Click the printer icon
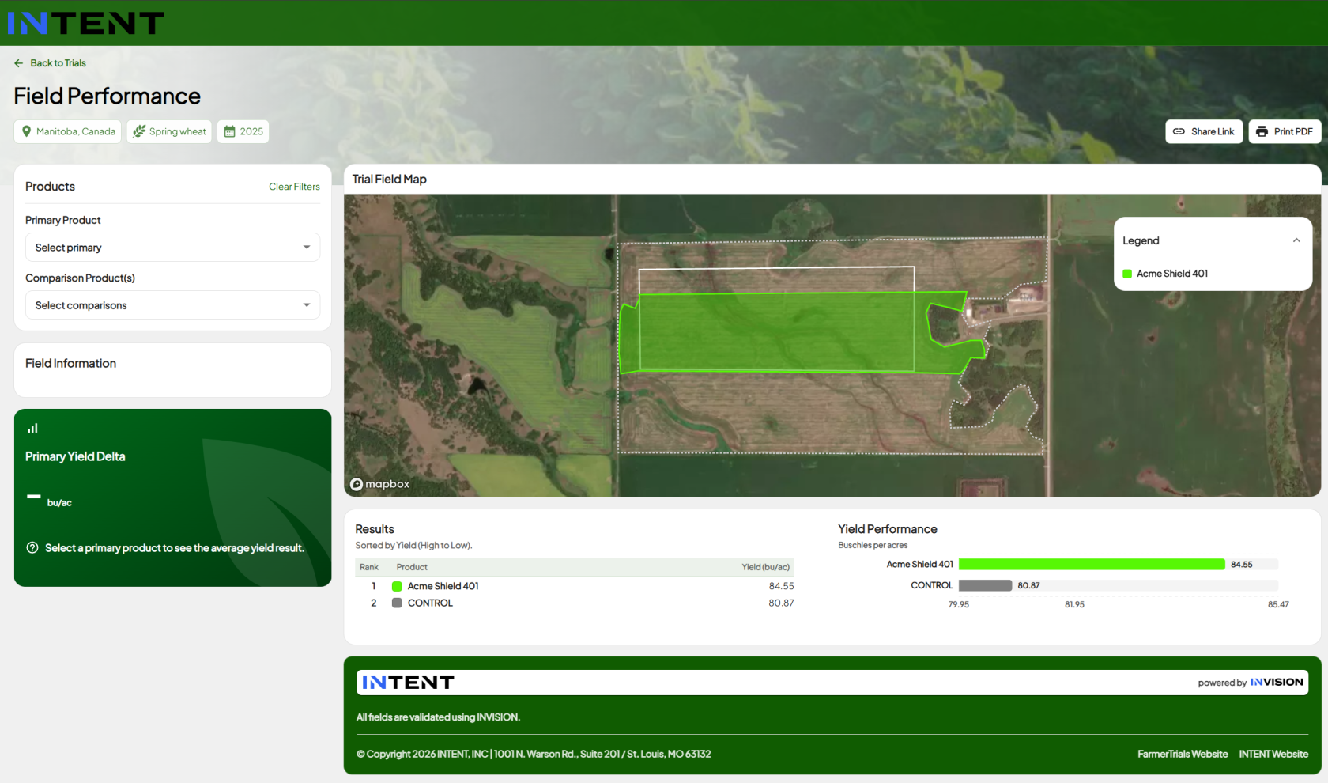This screenshot has width=1328, height=783. (x=1262, y=131)
